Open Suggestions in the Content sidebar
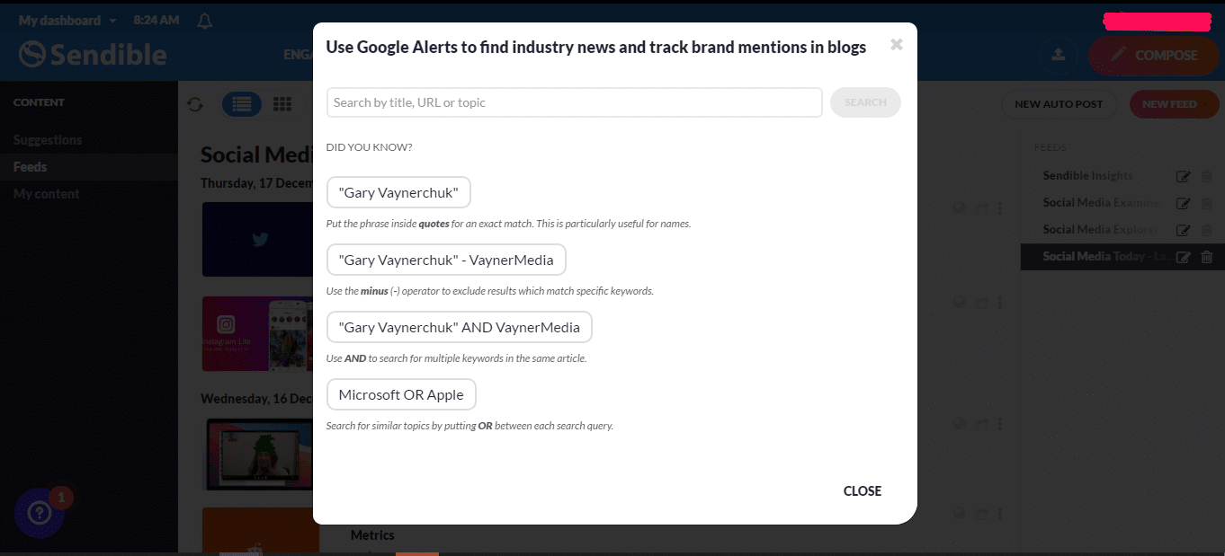 click(48, 139)
